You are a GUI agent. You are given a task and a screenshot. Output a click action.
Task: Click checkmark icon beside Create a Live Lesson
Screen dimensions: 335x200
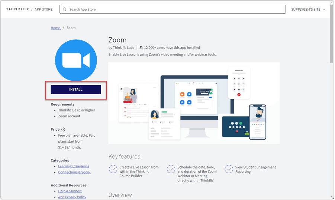[113, 169]
